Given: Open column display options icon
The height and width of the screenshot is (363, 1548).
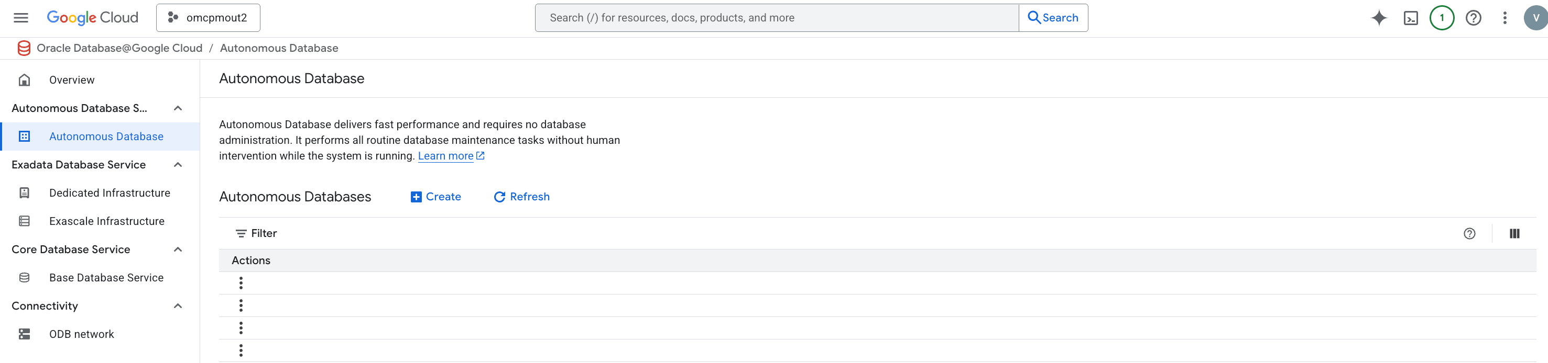Looking at the screenshot, I should coord(1514,233).
